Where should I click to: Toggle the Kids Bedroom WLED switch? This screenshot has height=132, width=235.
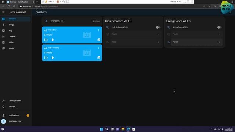pyautogui.click(x=158, y=27)
